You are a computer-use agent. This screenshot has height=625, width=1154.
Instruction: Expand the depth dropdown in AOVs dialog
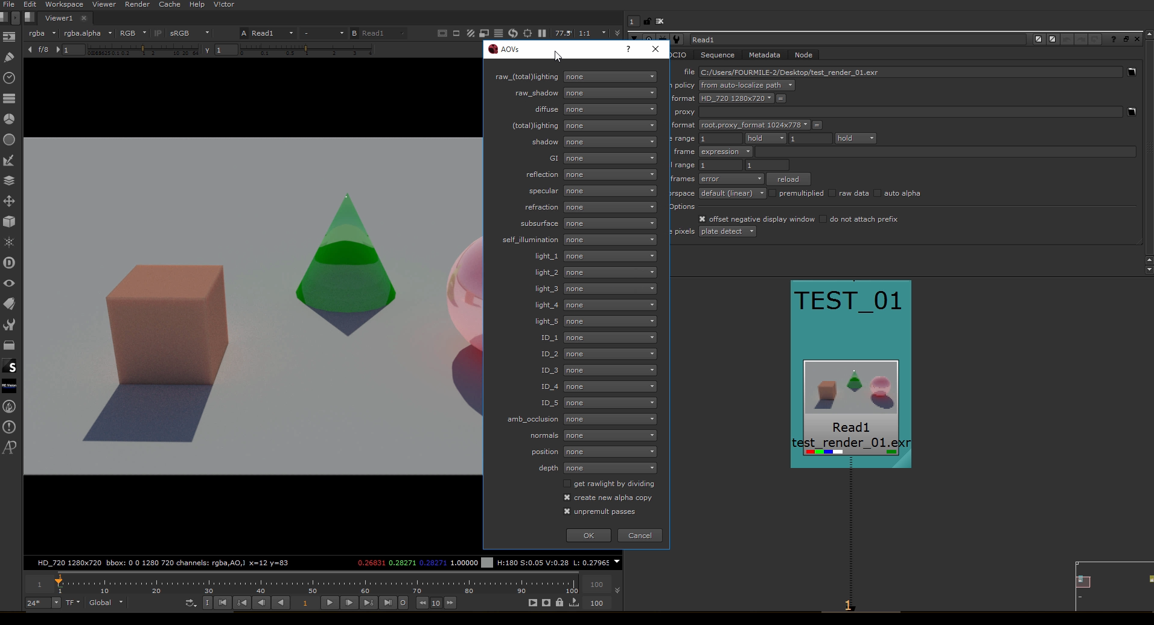(x=610, y=468)
